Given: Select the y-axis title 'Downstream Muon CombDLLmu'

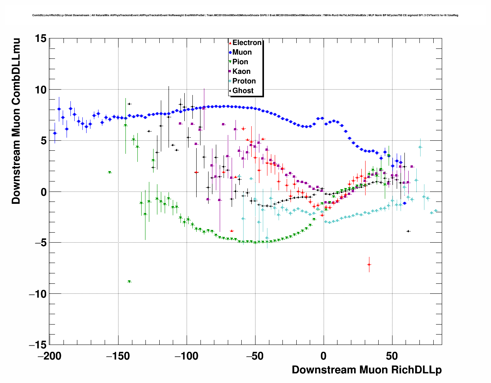Looking at the screenshot, I should [x=16, y=121].
